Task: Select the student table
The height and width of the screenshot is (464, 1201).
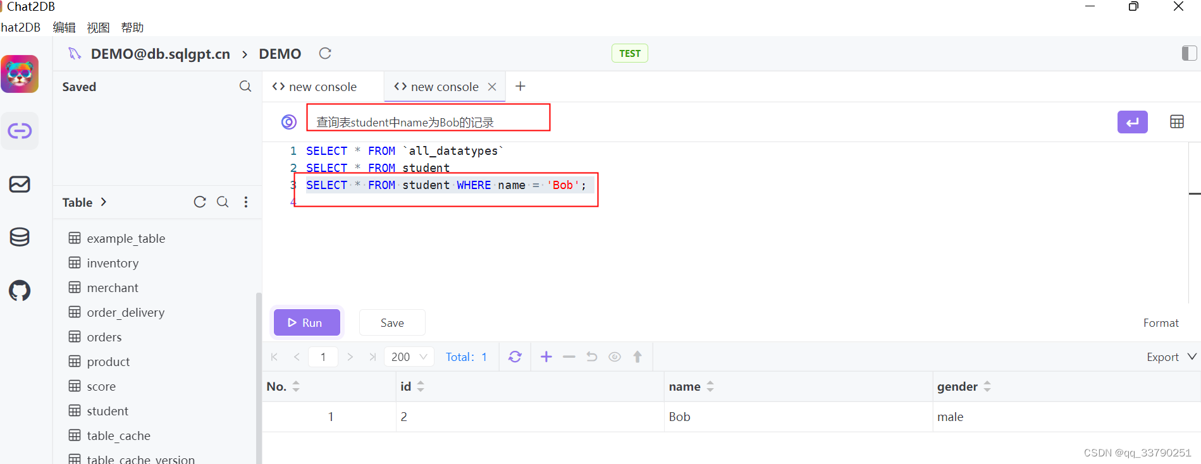Action: tap(108, 411)
